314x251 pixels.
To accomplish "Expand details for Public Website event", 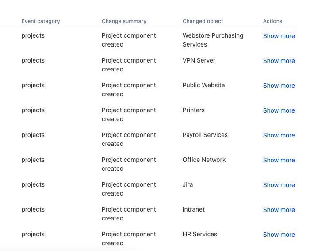I will [279, 86].
